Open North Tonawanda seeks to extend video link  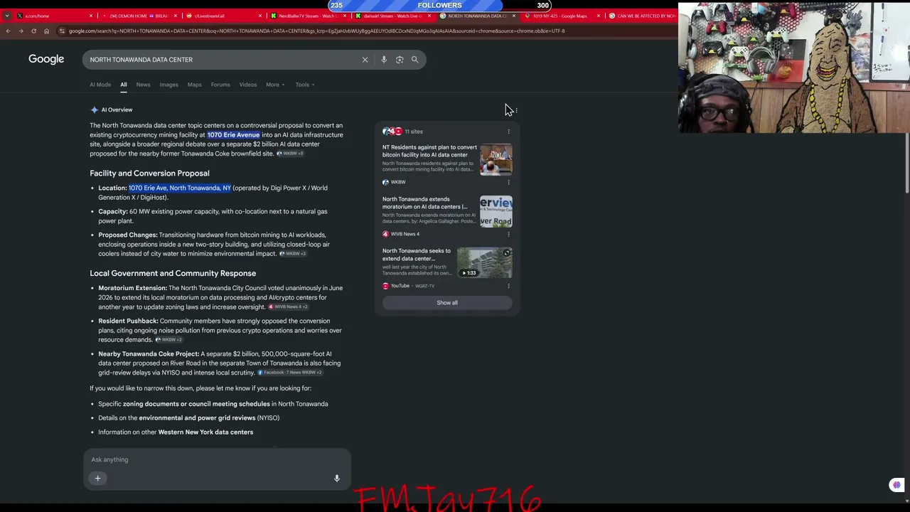pyautogui.click(x=417, y=255)
